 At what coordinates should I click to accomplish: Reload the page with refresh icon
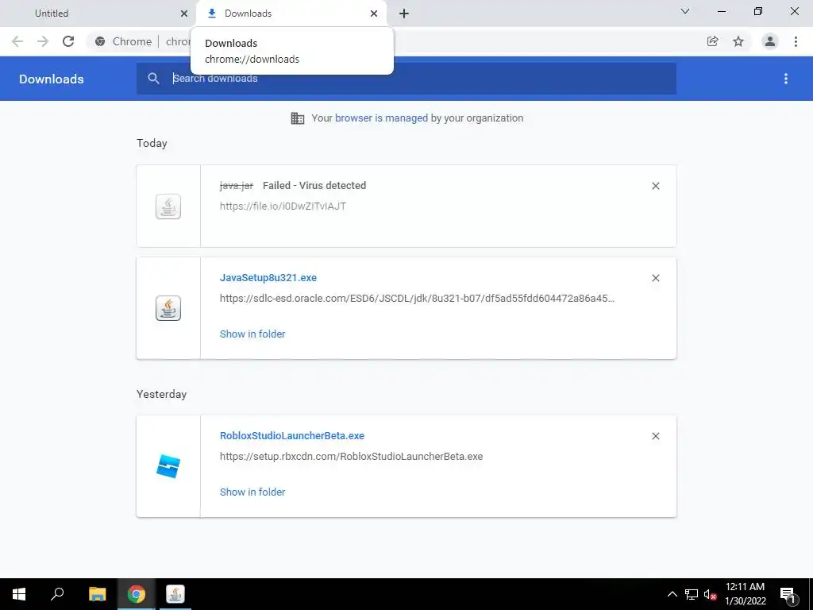pyautogui.click(x=68, y=41)
